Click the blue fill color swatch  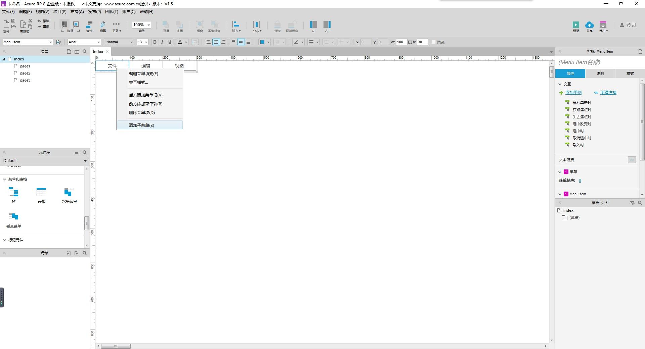262,42
